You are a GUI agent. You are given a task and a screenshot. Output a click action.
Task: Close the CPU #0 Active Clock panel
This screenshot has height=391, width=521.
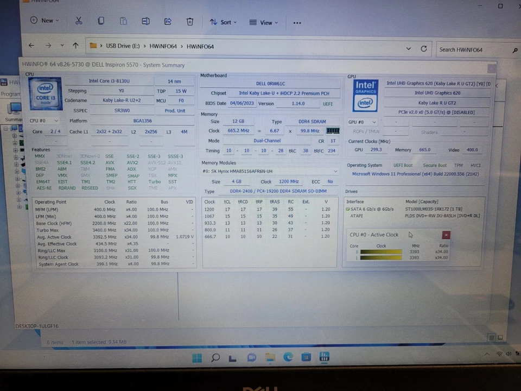446,235
